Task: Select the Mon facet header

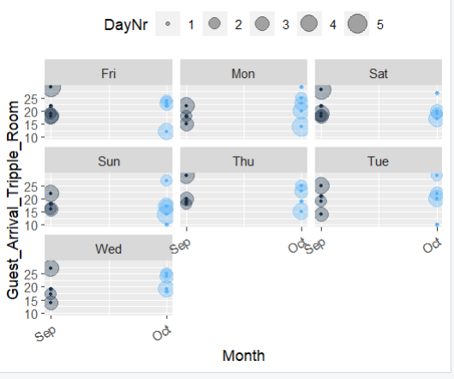Action: coord(243,72)
